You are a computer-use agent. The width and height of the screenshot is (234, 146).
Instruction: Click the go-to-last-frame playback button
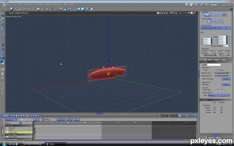click(24, 116)
